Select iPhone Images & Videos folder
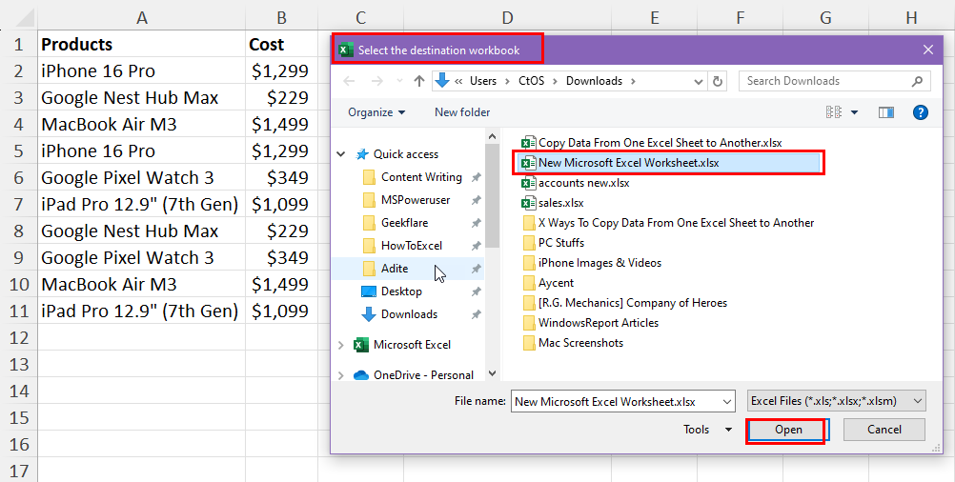 (x=592, y=263)
